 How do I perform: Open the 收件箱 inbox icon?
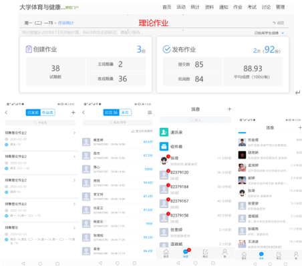click(x=164, y=147)
